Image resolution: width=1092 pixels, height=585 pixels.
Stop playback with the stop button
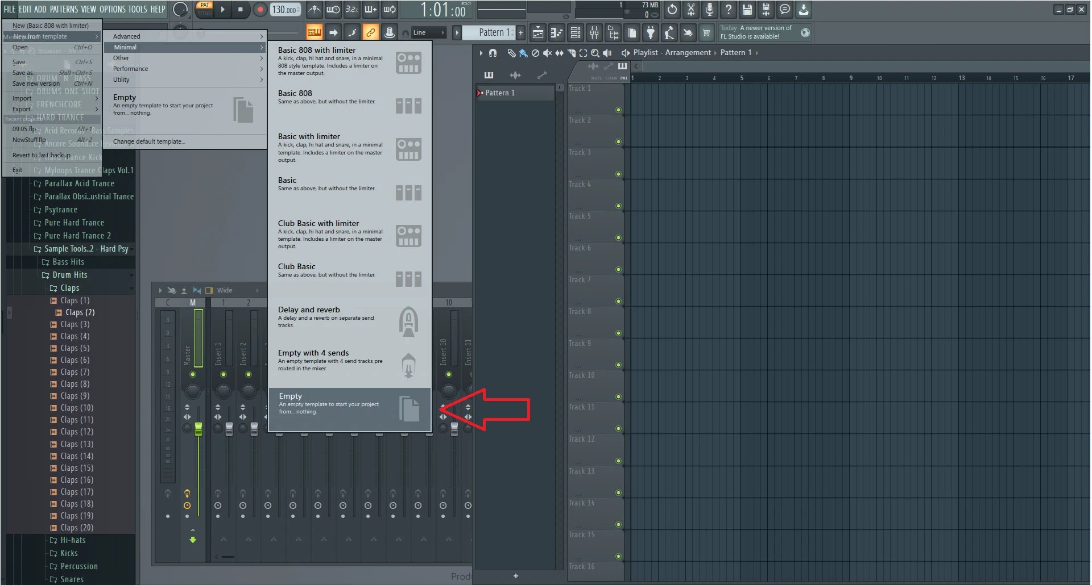241,10
